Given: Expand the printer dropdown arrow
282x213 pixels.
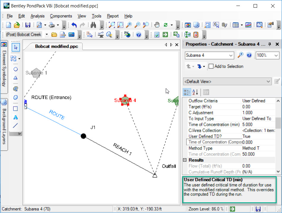Looking at the screenshot, I should 58,25.
